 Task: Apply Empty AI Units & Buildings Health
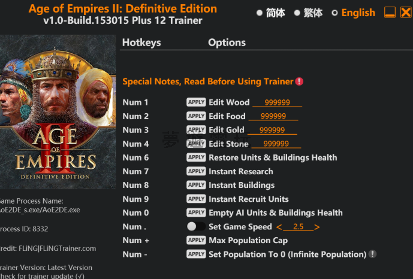point(196,213)
